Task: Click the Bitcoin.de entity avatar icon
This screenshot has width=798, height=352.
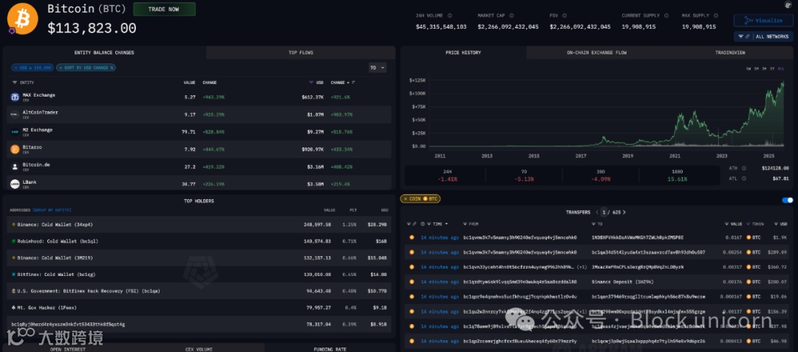Action: pyautogui.click(x=15, y=167)
